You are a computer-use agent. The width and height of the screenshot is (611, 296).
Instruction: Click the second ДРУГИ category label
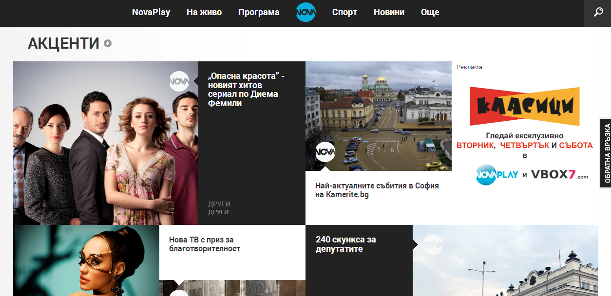[218, 212]
